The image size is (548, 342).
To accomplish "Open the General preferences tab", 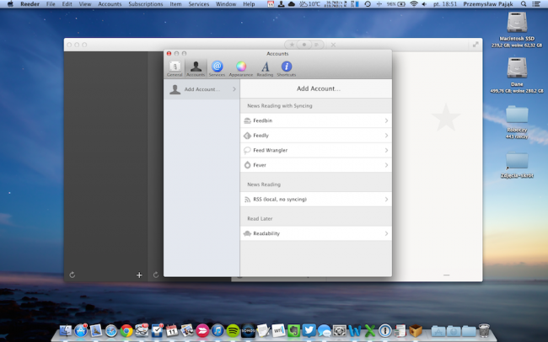I will click(x=175, y=68).
